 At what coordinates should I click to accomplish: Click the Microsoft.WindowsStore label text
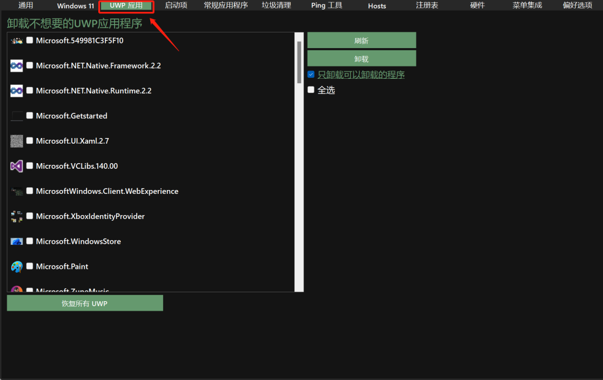(x=79, y=241)
